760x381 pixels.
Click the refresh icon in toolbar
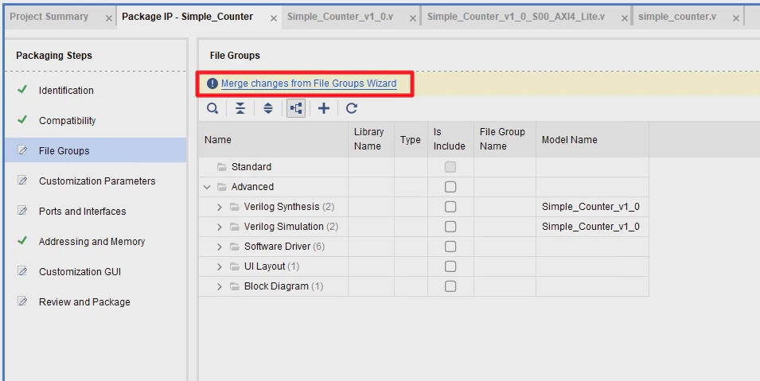click(352, 108)
